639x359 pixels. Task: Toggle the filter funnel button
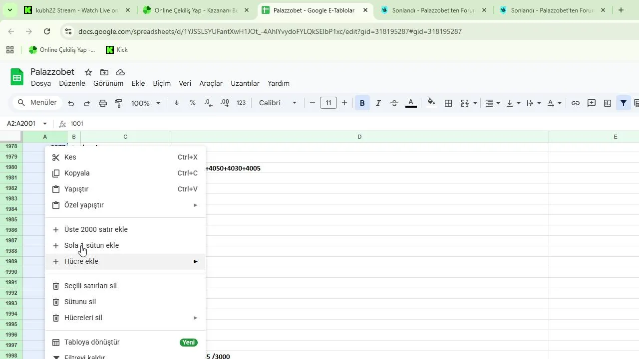tap(624, 103)
